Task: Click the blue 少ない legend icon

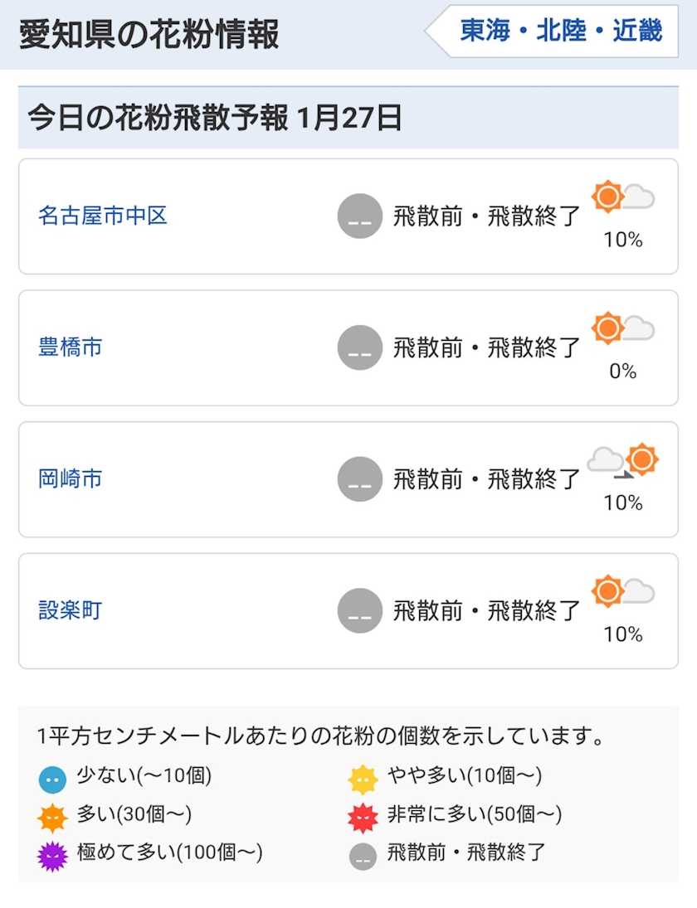Action: coord(52,780)
